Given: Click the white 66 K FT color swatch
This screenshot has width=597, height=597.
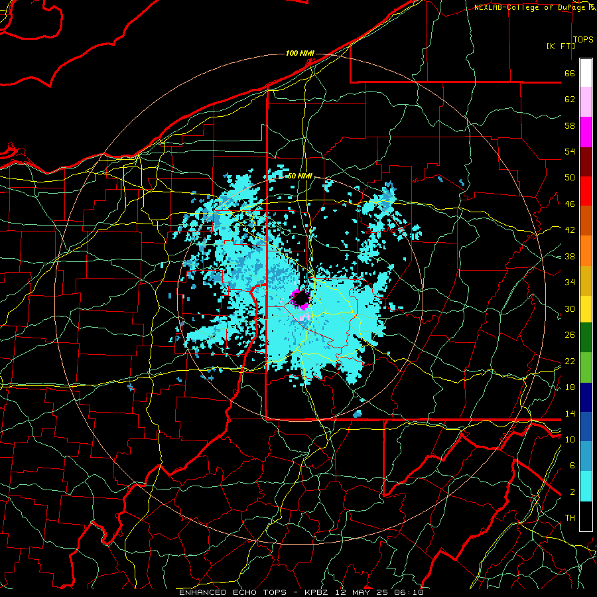Looking at the screenshot, I should 586,73.
